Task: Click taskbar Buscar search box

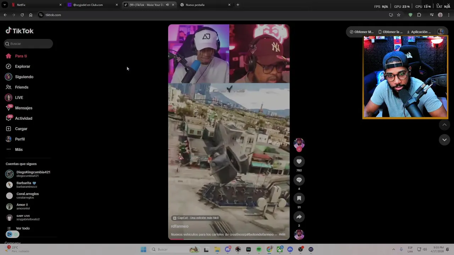Action: [x=175, y=249]
